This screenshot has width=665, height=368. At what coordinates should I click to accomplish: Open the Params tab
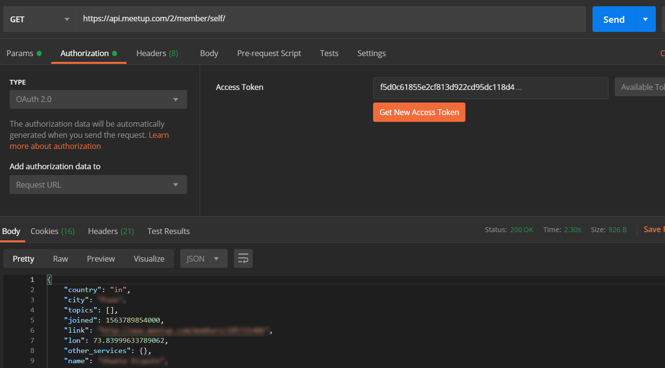point(24,53)
